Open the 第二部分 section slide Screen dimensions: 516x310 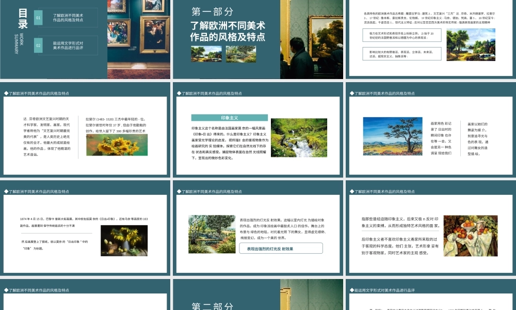tap(258, 295)
